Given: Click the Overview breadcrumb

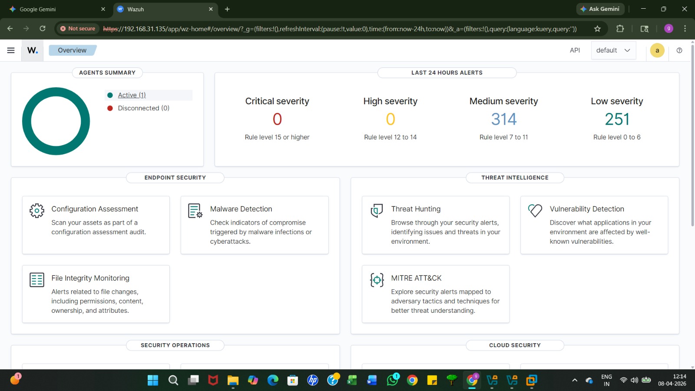Looking at the screenshot, I should click(x=72, y=50).
